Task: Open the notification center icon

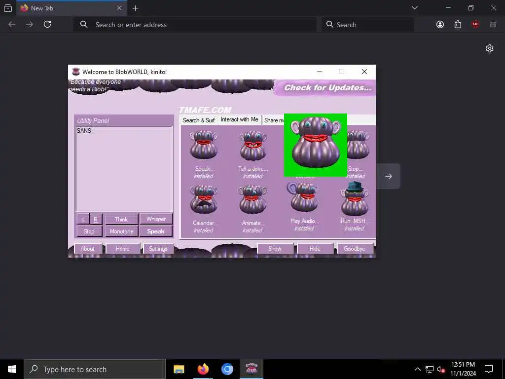Action: [489, 369]
